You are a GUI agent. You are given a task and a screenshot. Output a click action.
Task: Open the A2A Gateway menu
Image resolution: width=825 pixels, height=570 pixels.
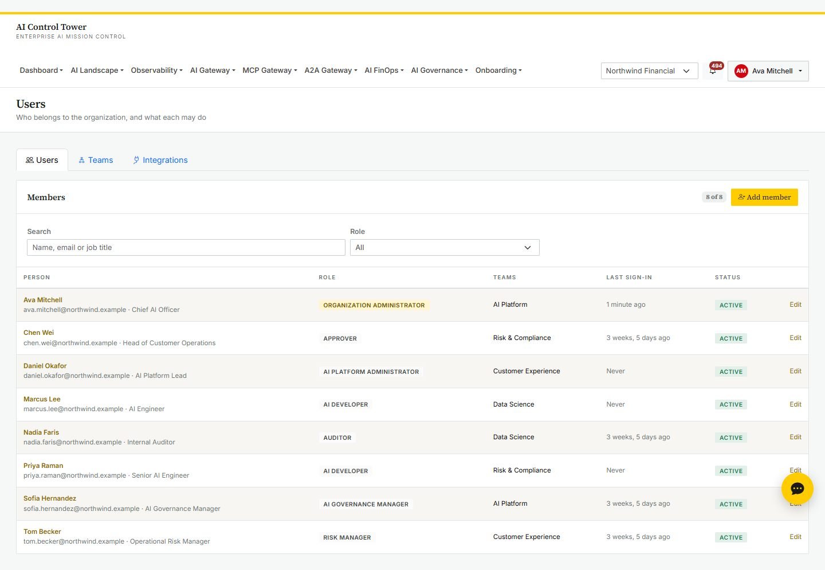(331, 71)
